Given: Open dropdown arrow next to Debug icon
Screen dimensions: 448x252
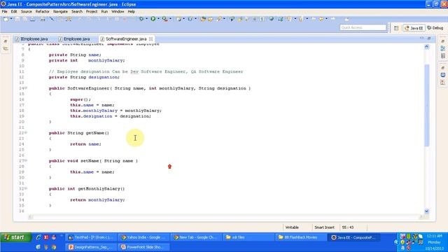Looking at the screenshot, I should pos(146,19).
